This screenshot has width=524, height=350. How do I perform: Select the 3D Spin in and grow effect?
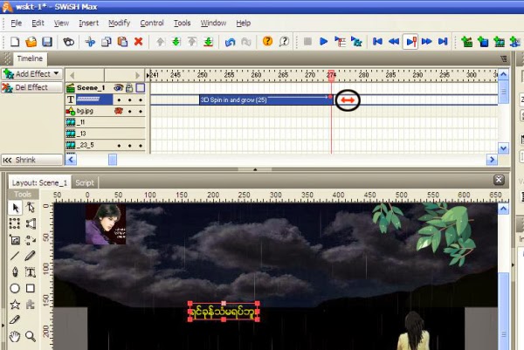(266, 100)
